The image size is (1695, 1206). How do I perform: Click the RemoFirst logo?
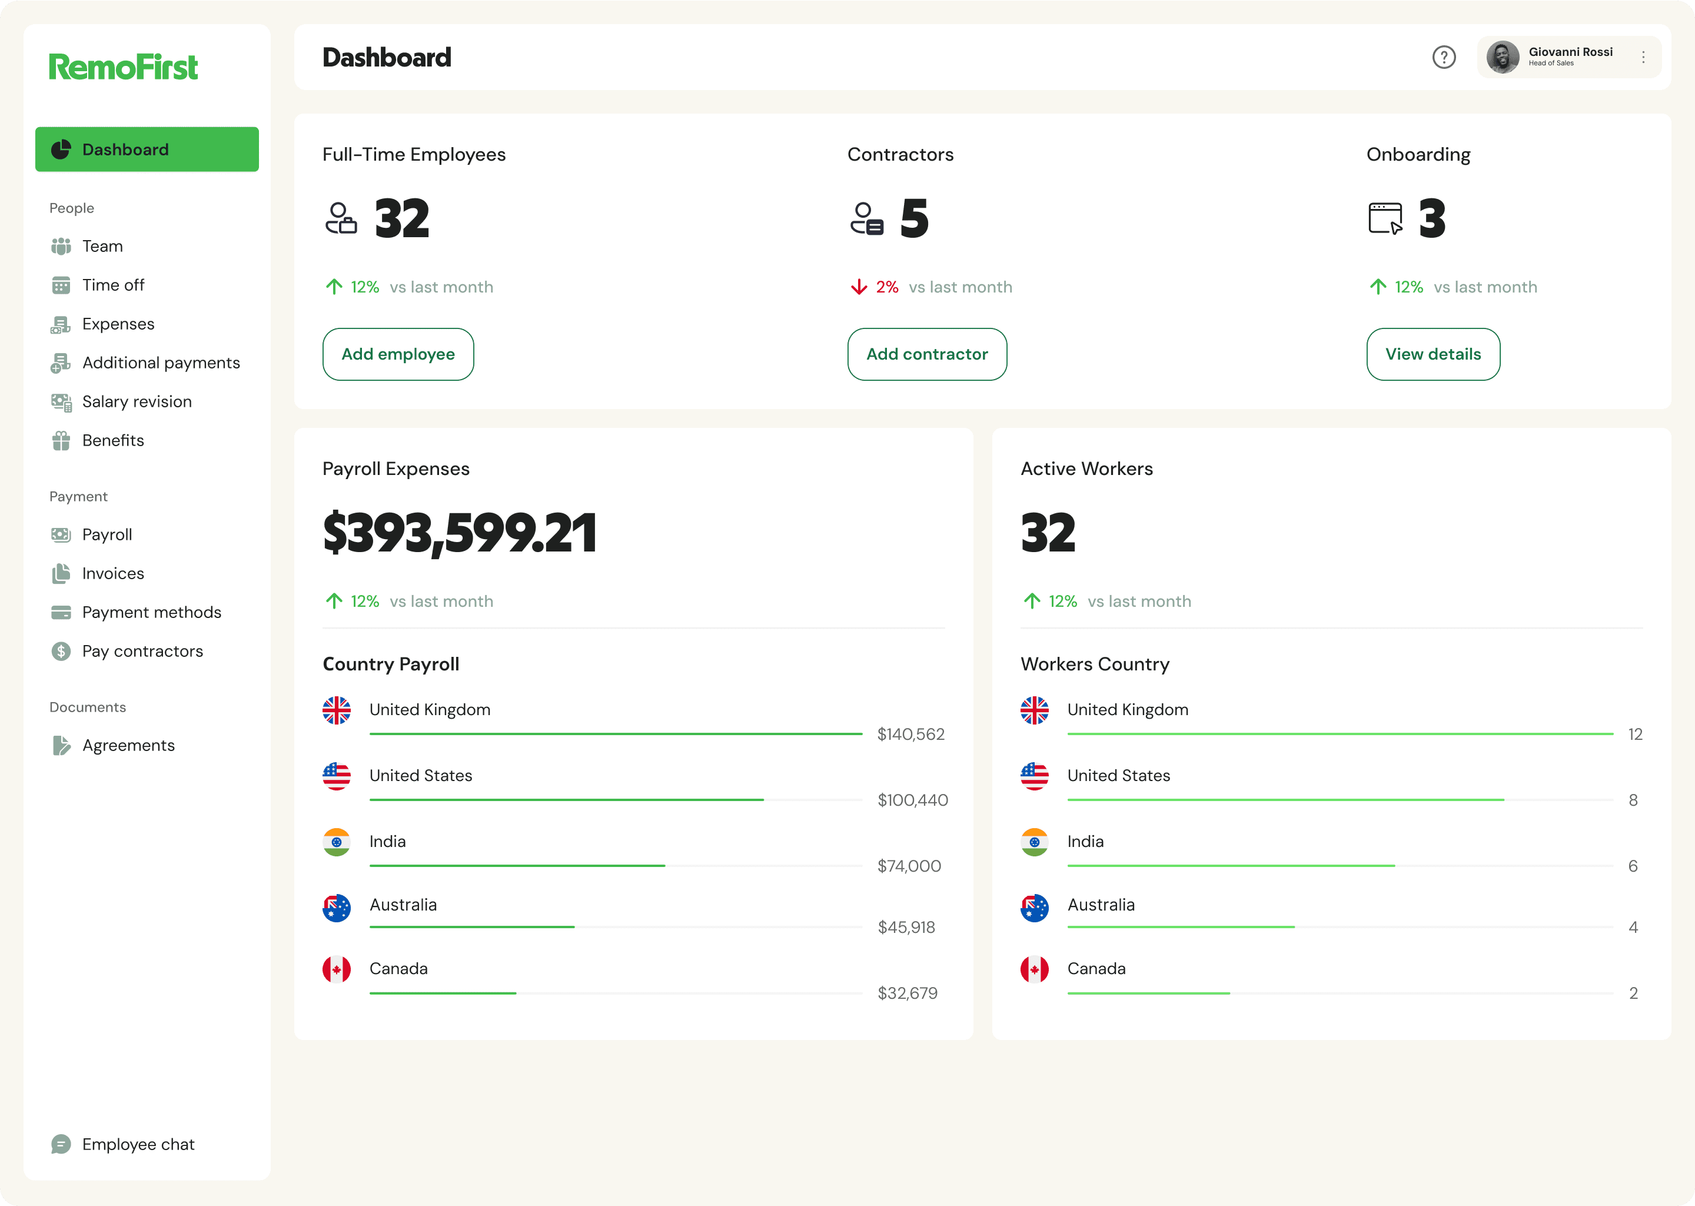(x=123, y=67)
